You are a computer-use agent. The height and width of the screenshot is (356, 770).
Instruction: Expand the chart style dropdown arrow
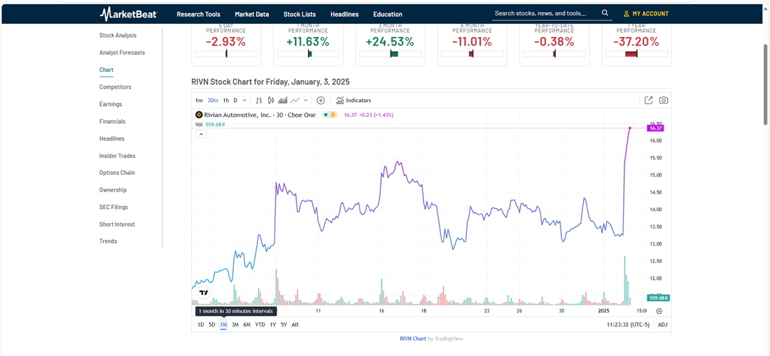point(306,101)
